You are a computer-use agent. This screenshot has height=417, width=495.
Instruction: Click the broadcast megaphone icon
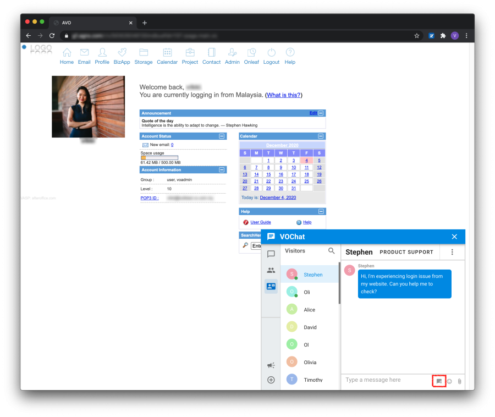(271, 365)
